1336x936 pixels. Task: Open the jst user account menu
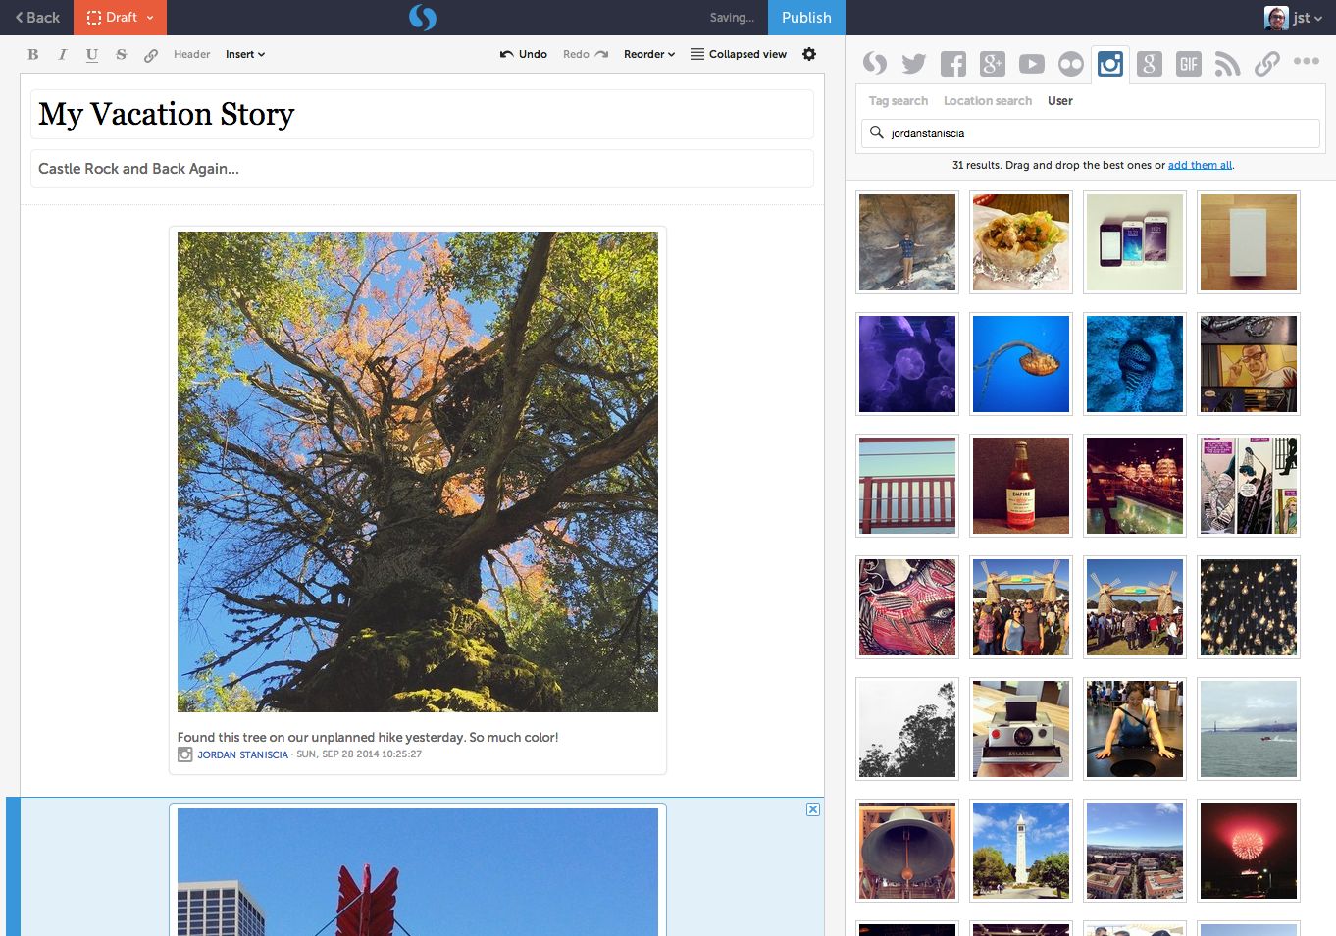(1294, 18)
